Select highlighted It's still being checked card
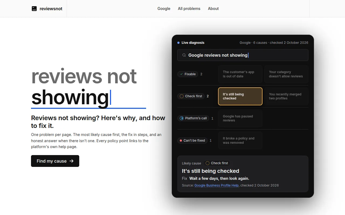Screen dimensions: 345x215 pos(240,96)
